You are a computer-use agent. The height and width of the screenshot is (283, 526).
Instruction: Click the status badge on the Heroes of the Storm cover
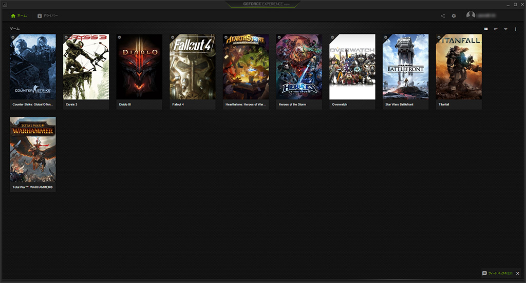279,37
